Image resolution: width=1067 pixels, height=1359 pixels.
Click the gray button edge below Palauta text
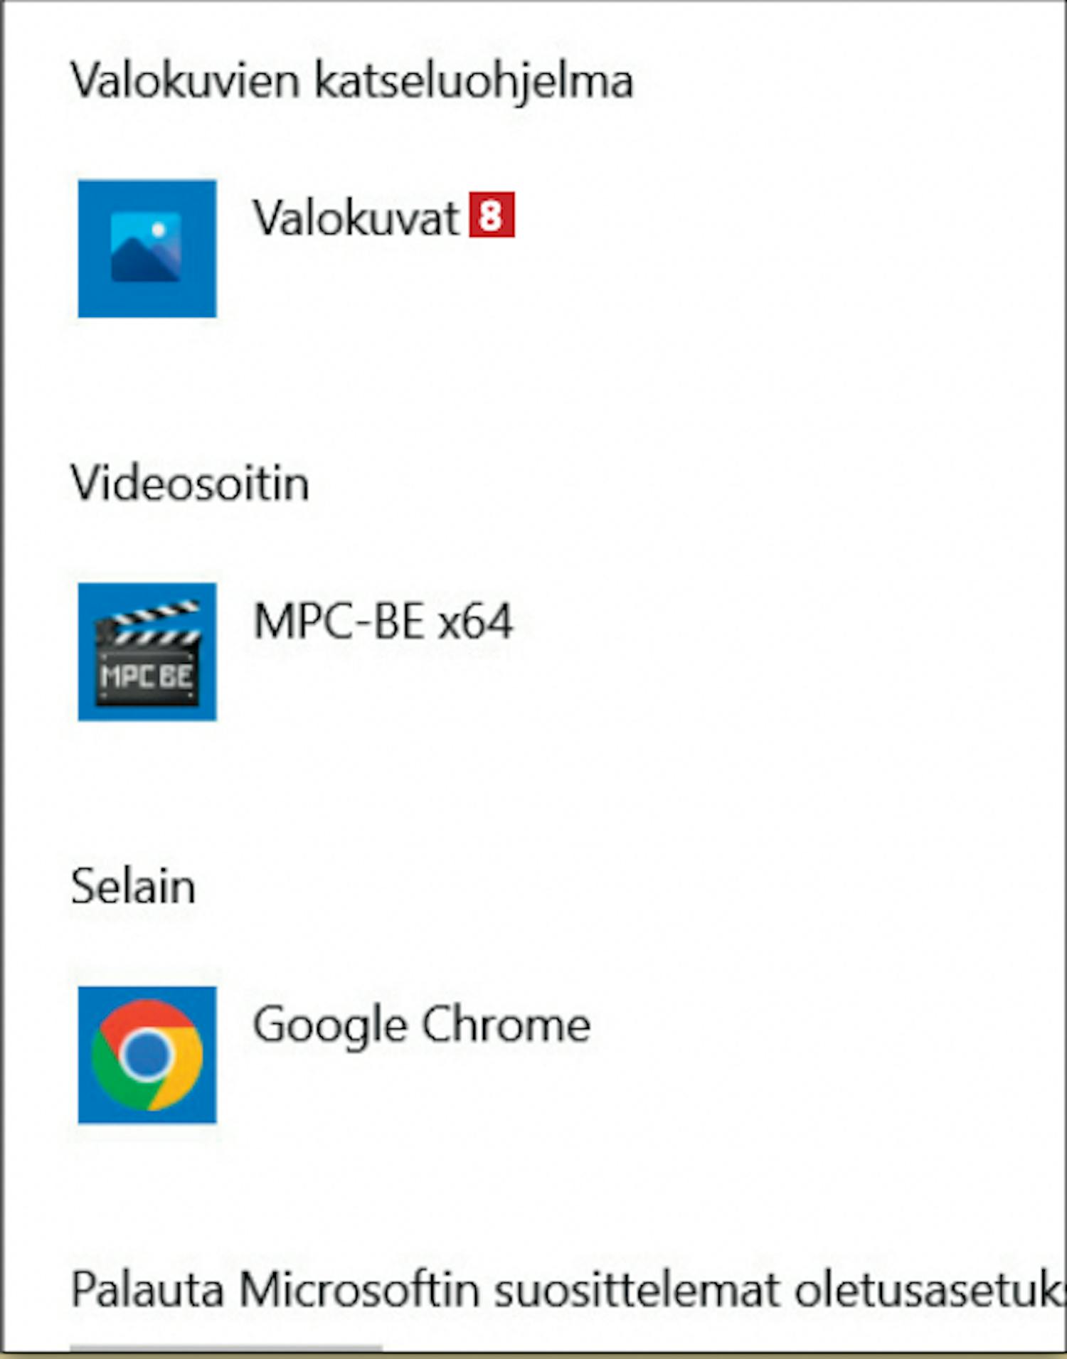click(x=226, y=1347)
